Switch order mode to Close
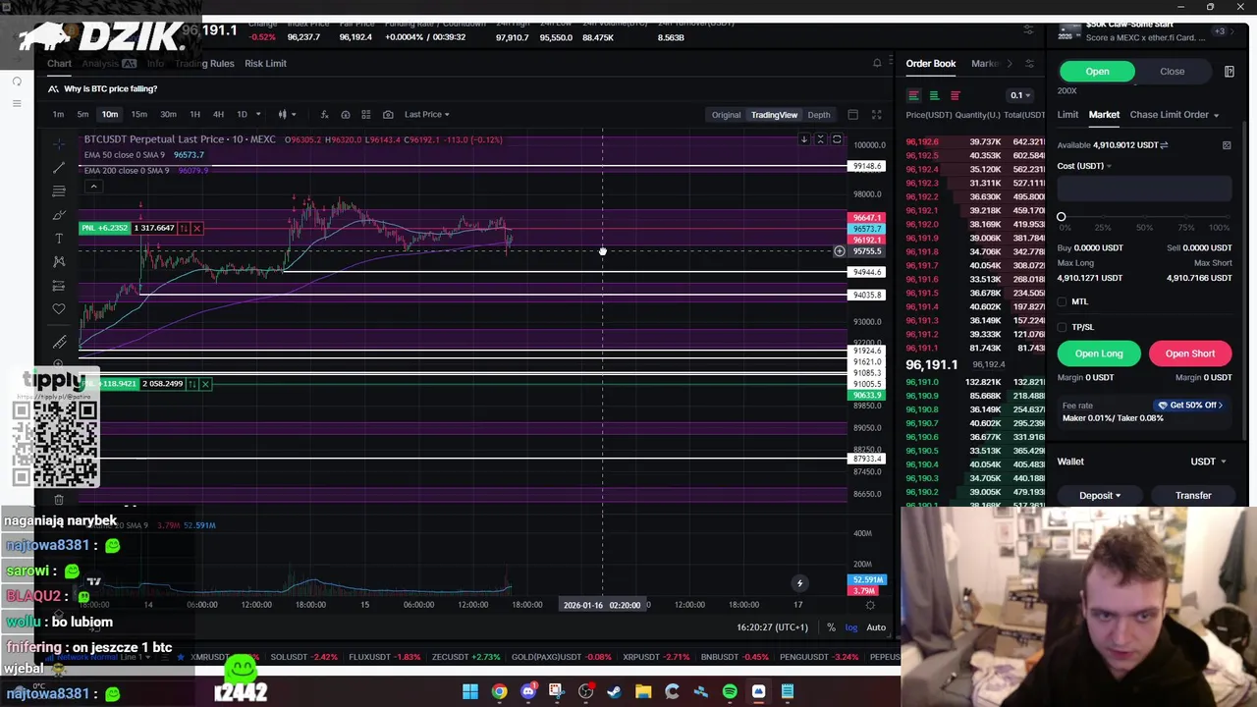The height and width of the screenshot is (707, 1257). click(x=1172, y=72)
